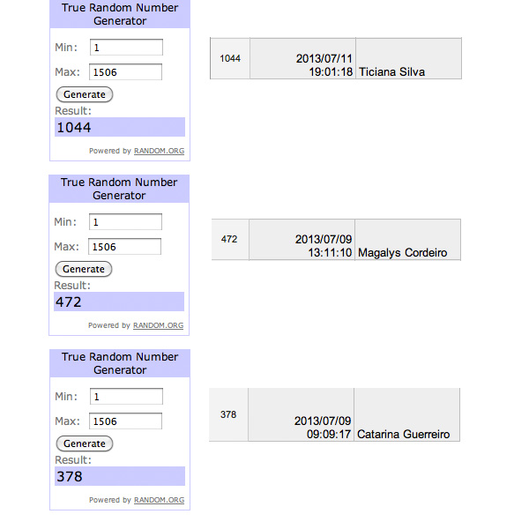Focus the Min field in top widget
This screenshot has height=529, width=529.
(126, 48)
